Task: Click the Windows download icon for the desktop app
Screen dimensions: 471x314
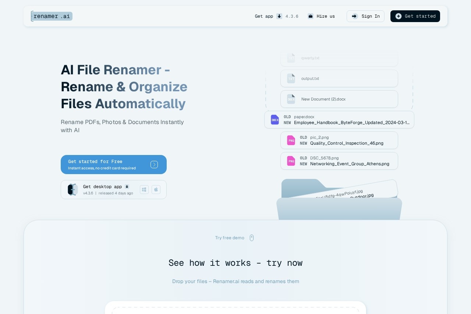Action: coord(144,190)
